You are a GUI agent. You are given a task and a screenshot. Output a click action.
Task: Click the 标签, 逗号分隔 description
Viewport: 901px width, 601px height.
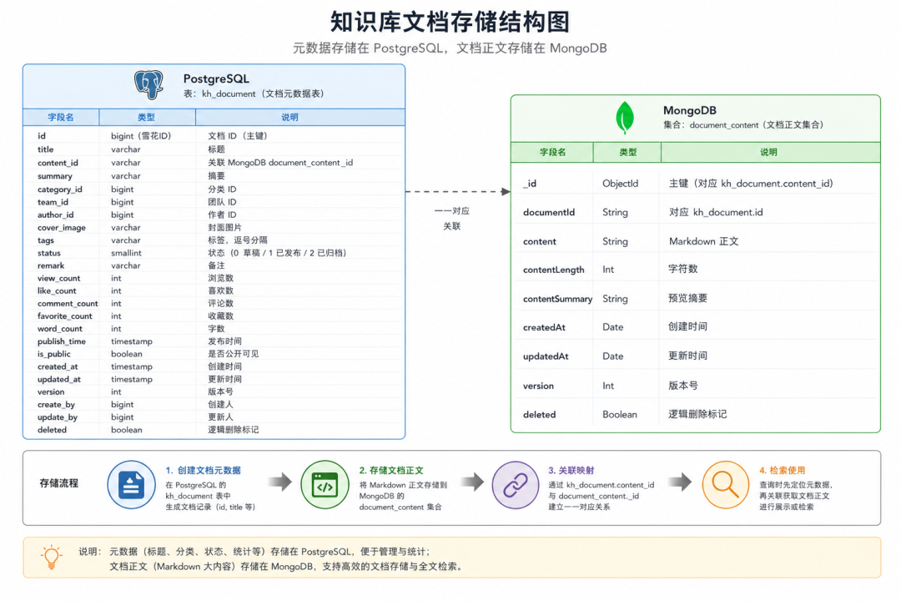(237, 240)
